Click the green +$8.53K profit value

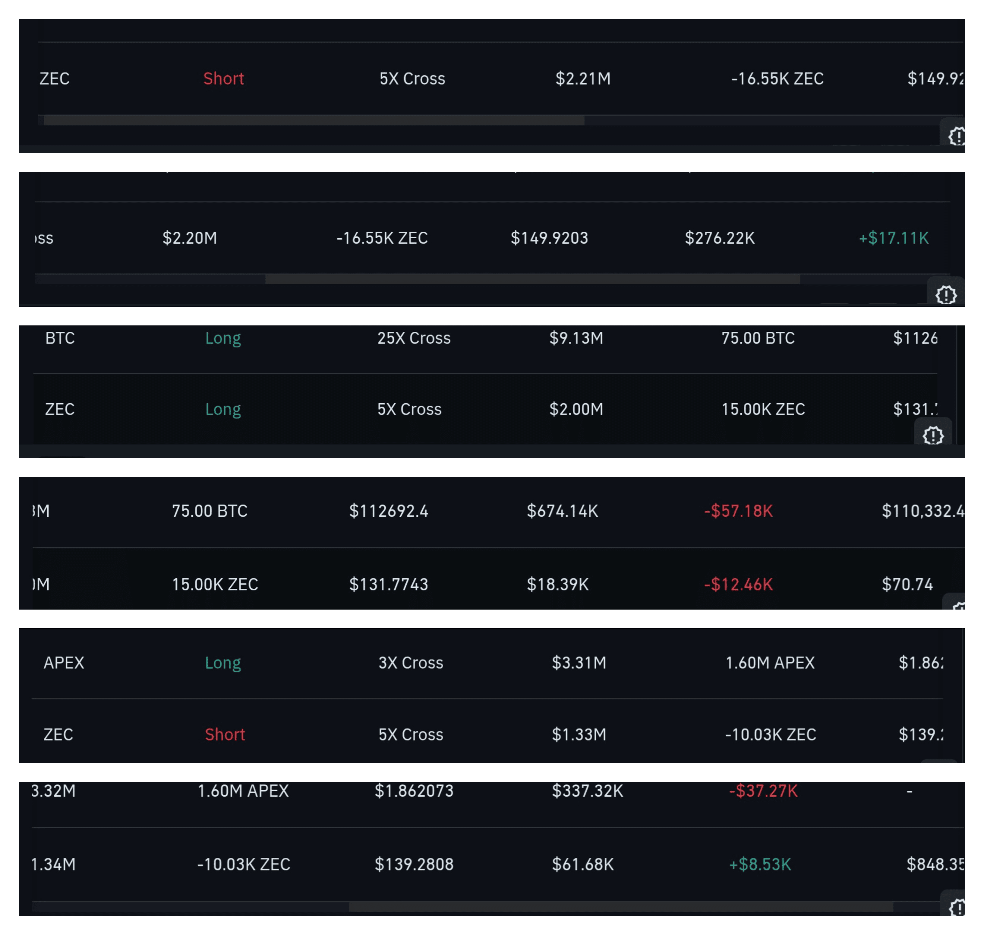click(x=760, y=864)
